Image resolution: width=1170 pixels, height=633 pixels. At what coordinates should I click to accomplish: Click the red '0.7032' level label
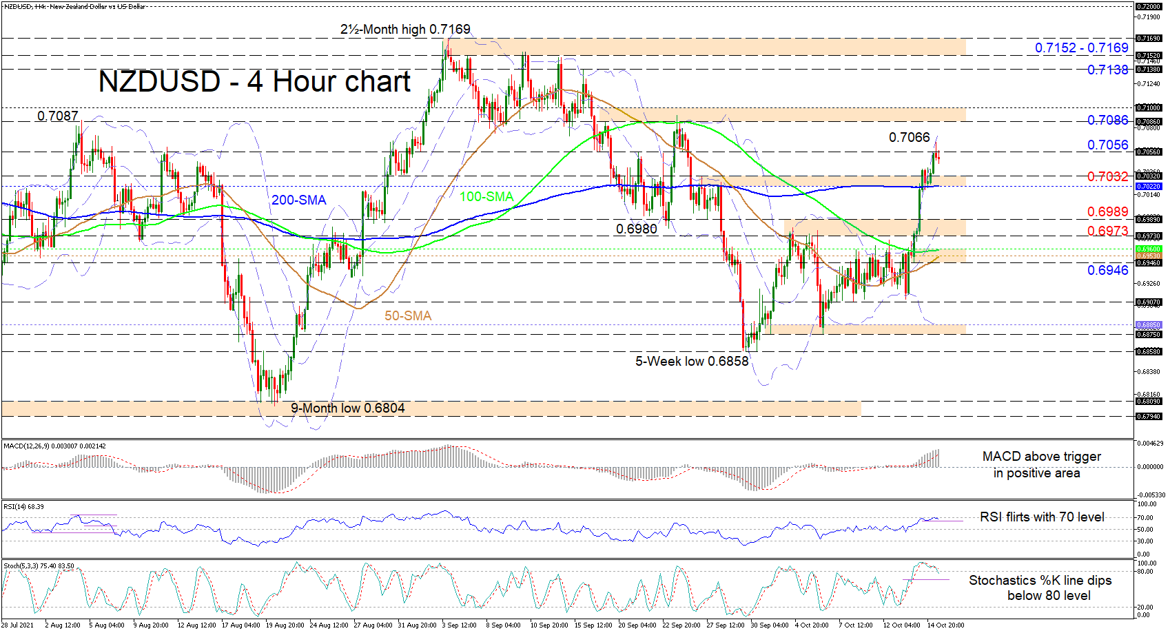tap(1108, 176)
